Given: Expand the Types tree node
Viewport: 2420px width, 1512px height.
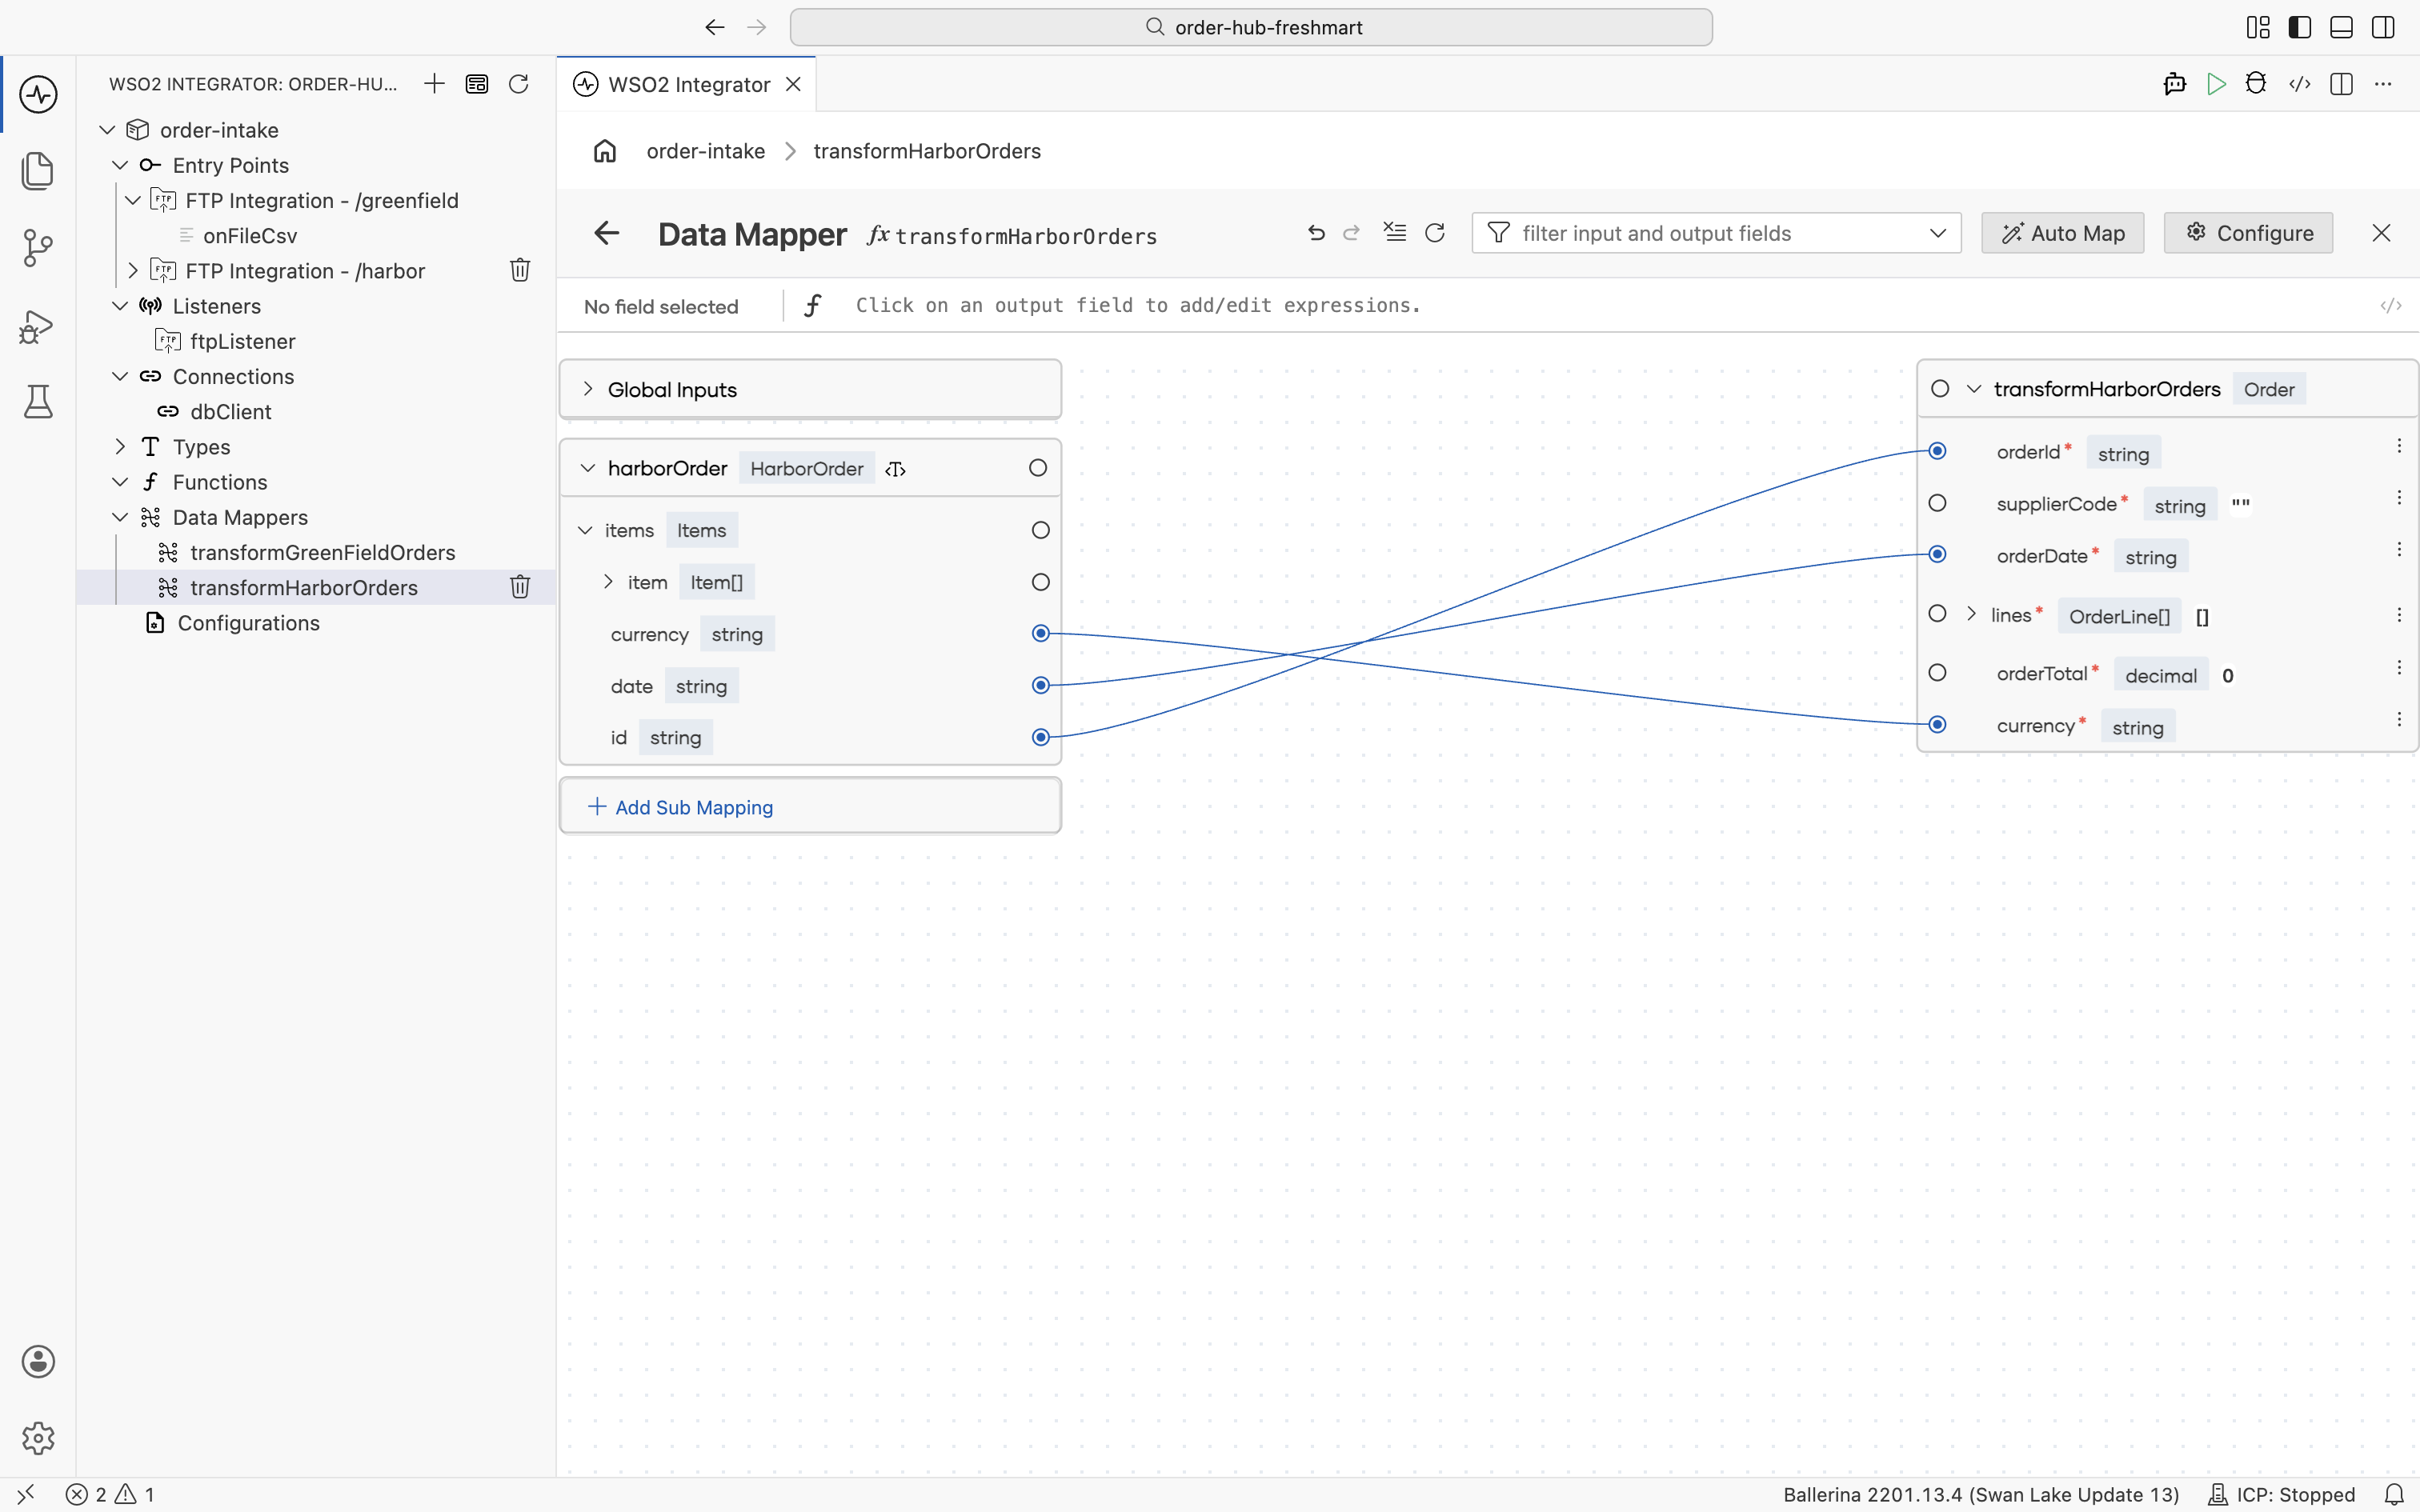Looking at the screenshot, I should pos(120,446).
